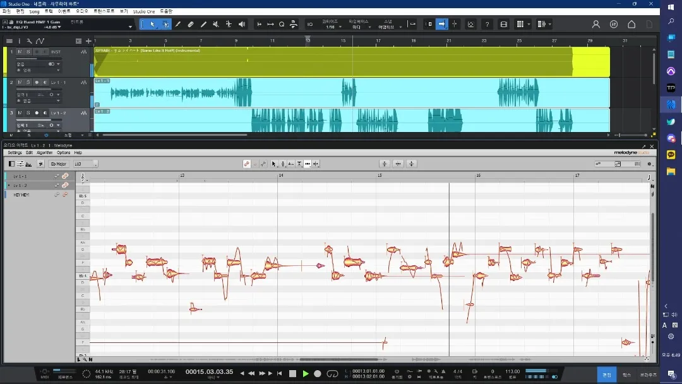
Task: Open the user account profile icon
Action: [x=596, y=25]
